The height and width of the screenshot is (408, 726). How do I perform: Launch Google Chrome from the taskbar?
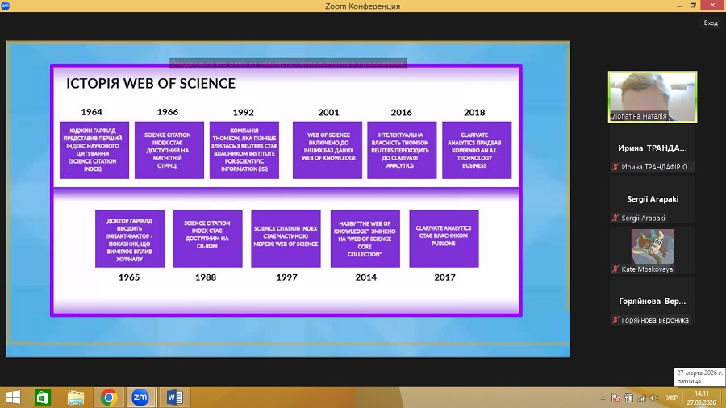pos(109,398)
